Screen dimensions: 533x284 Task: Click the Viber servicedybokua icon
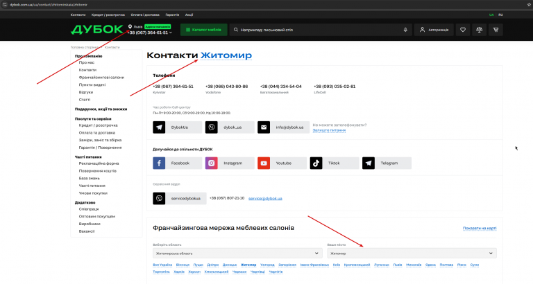pyautogui.click(x=159, y=199)
